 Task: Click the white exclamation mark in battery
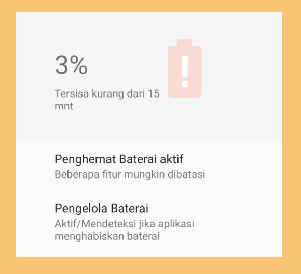click(185, 72)
